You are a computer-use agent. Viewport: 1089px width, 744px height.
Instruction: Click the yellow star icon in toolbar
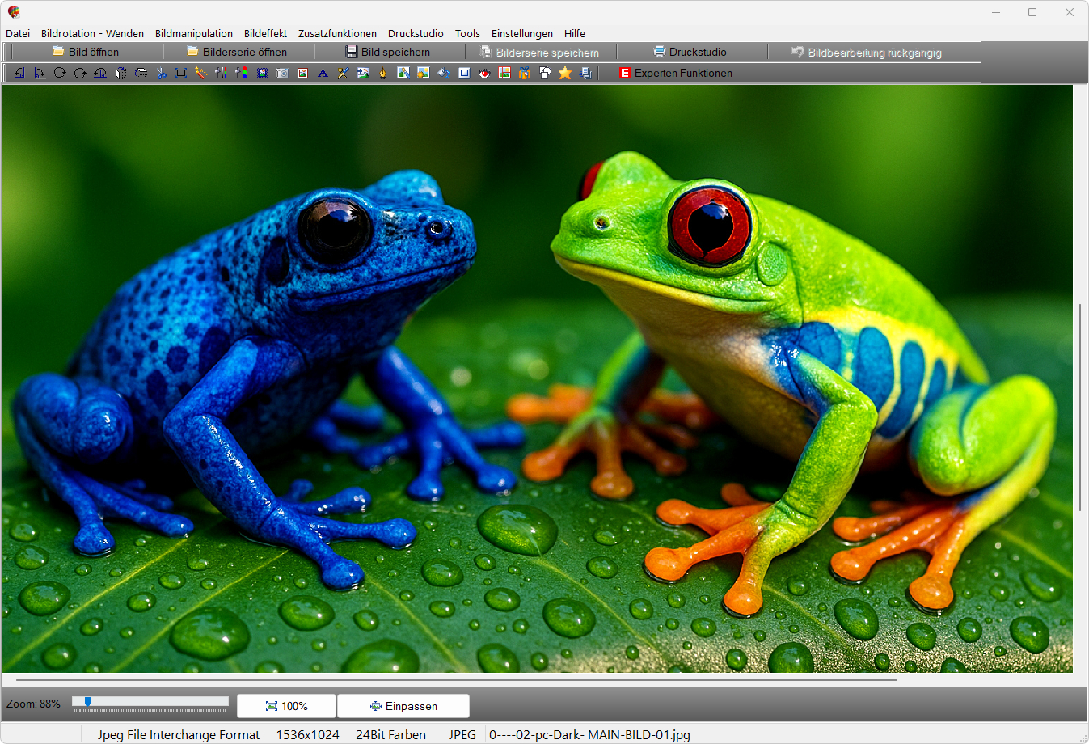pos(565,73)
